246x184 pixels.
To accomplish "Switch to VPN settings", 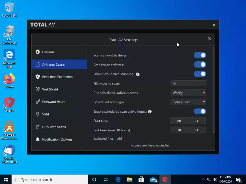I will [x=59, y=114].
